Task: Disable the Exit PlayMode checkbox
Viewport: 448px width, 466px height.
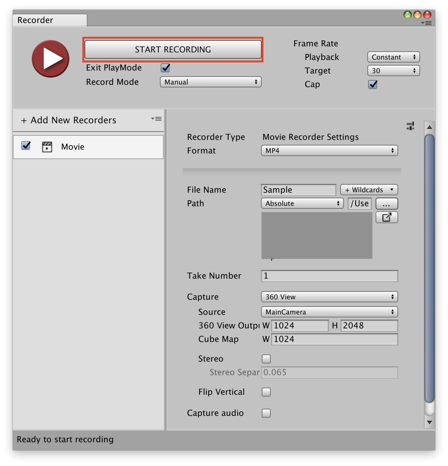Action: click(166, 68)
